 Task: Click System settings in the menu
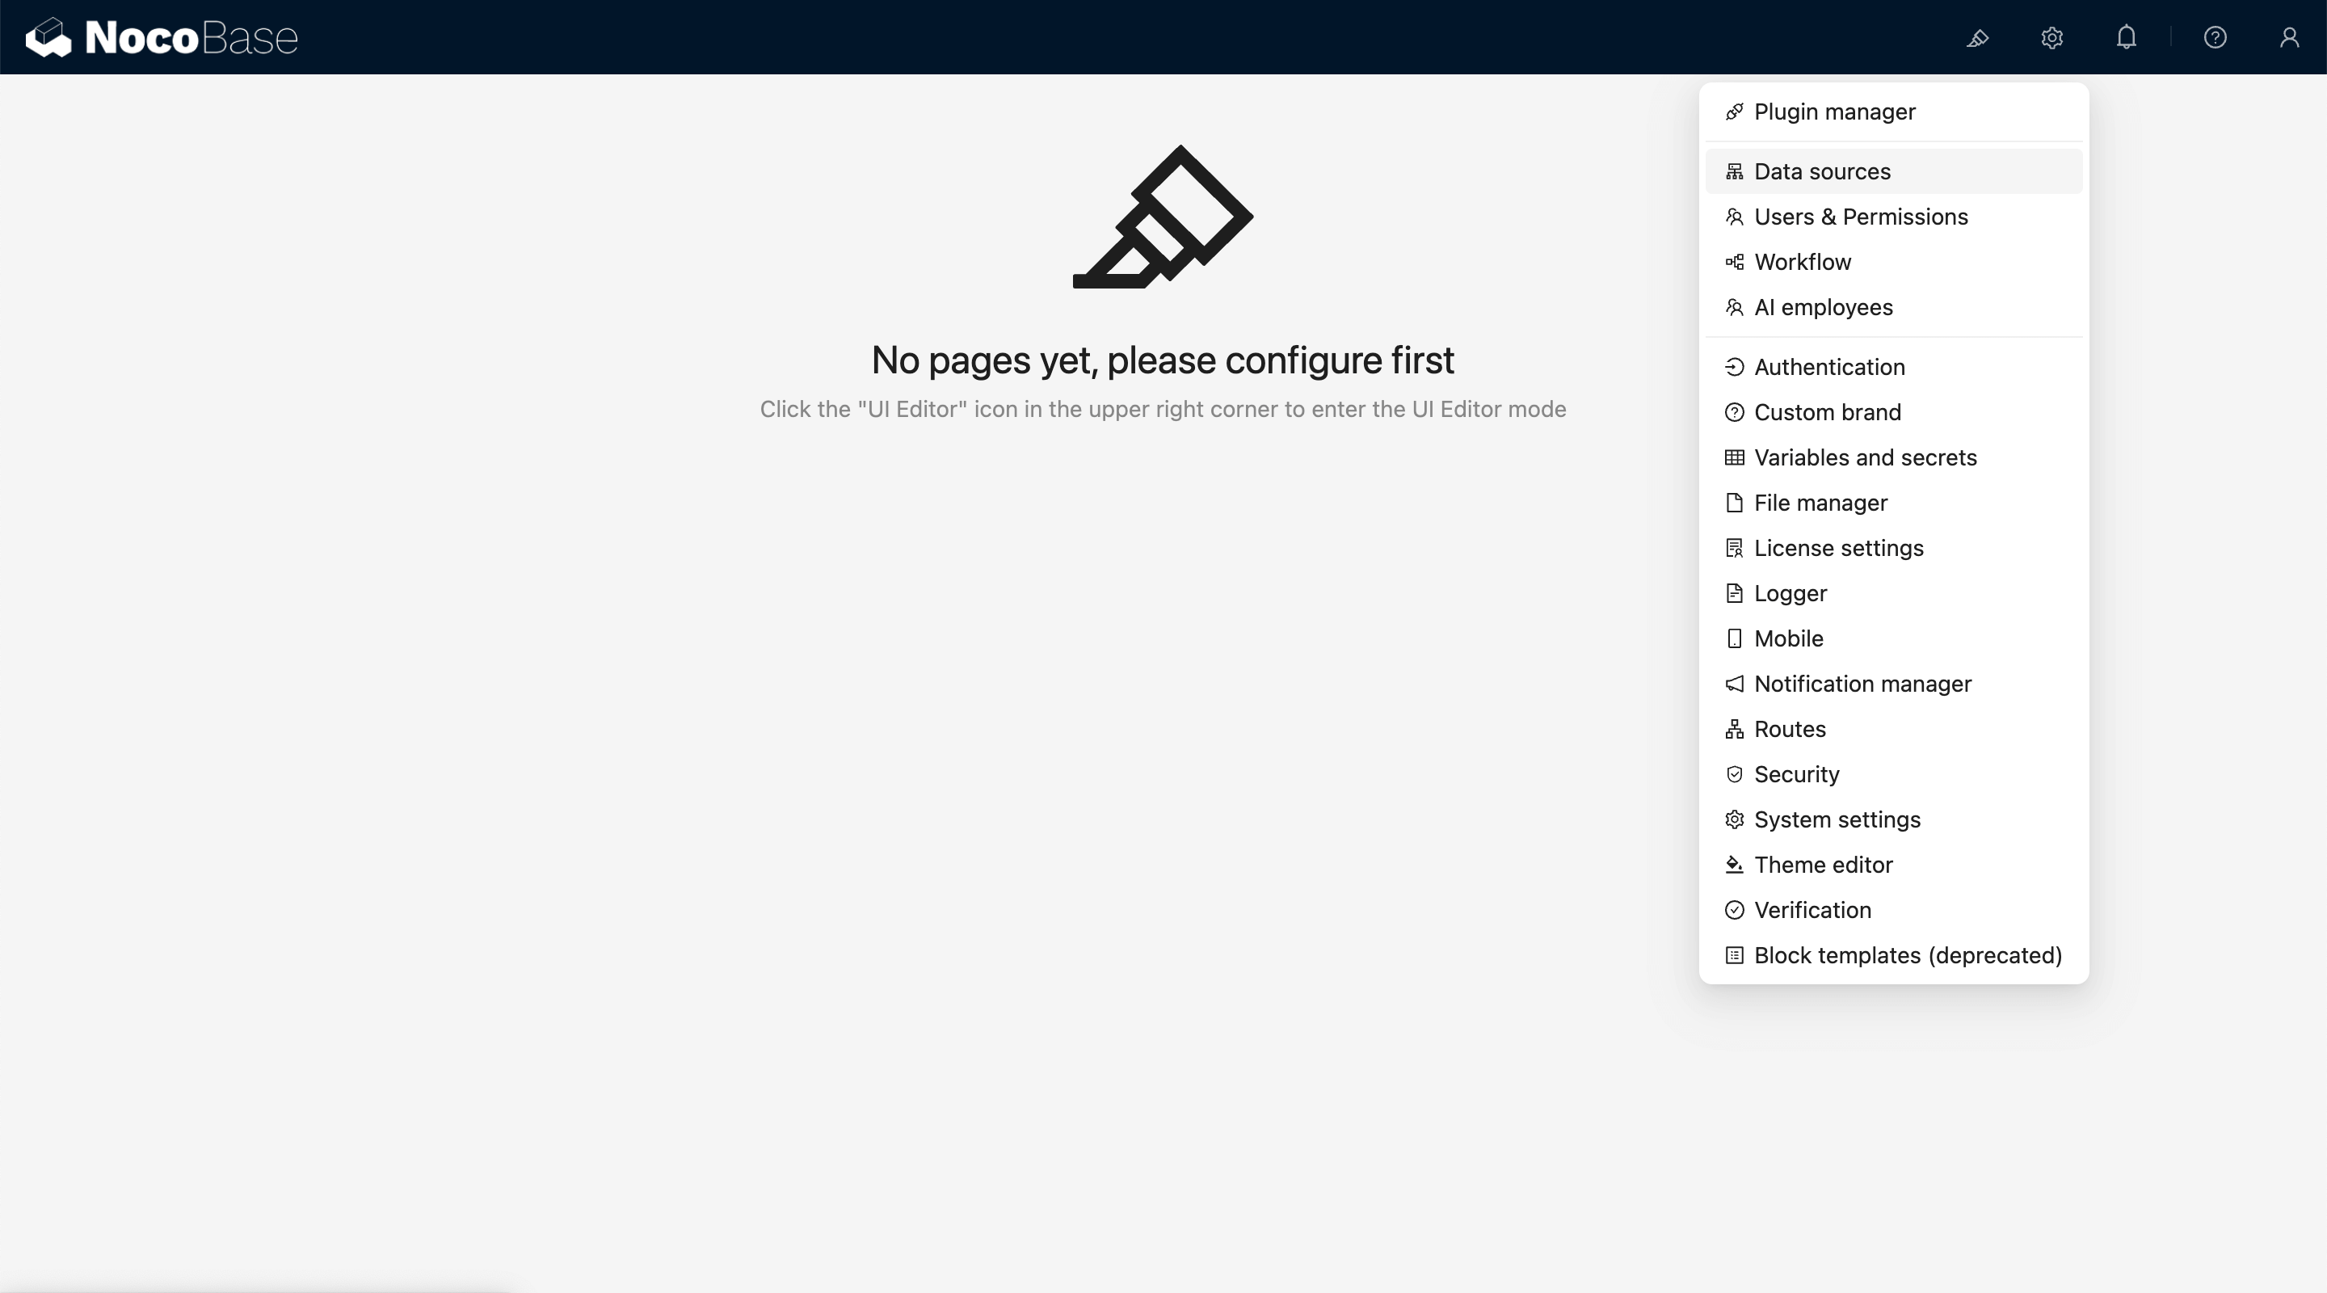pyautogui.click(x=1837, y=819)
